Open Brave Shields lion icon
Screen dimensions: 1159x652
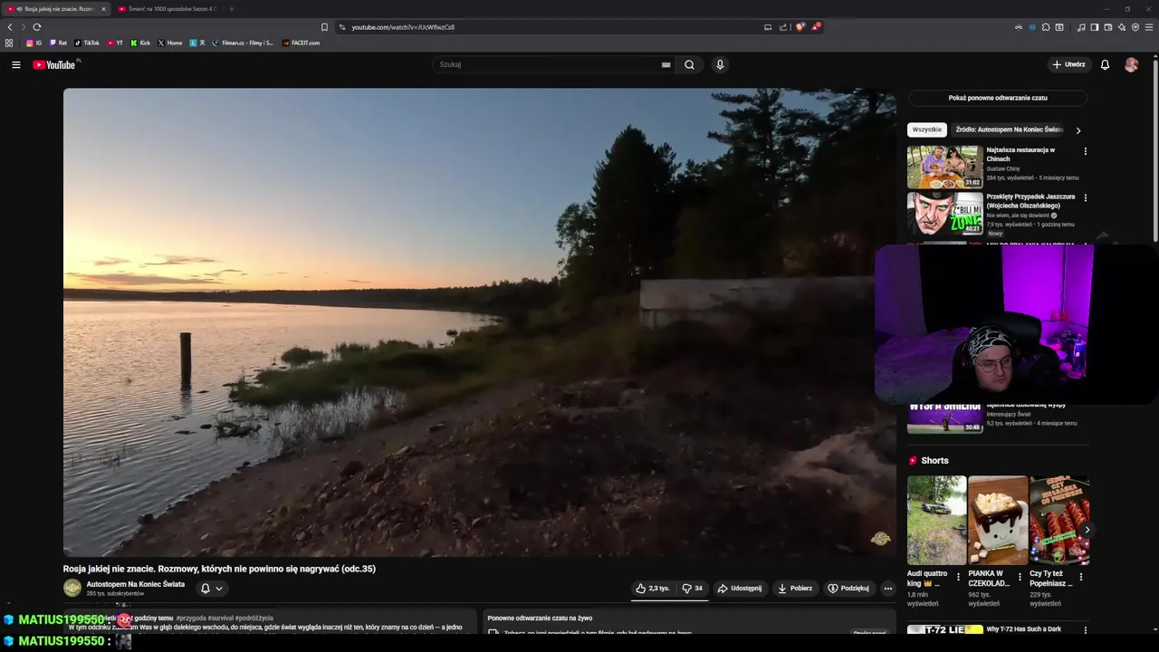(800, 27)
